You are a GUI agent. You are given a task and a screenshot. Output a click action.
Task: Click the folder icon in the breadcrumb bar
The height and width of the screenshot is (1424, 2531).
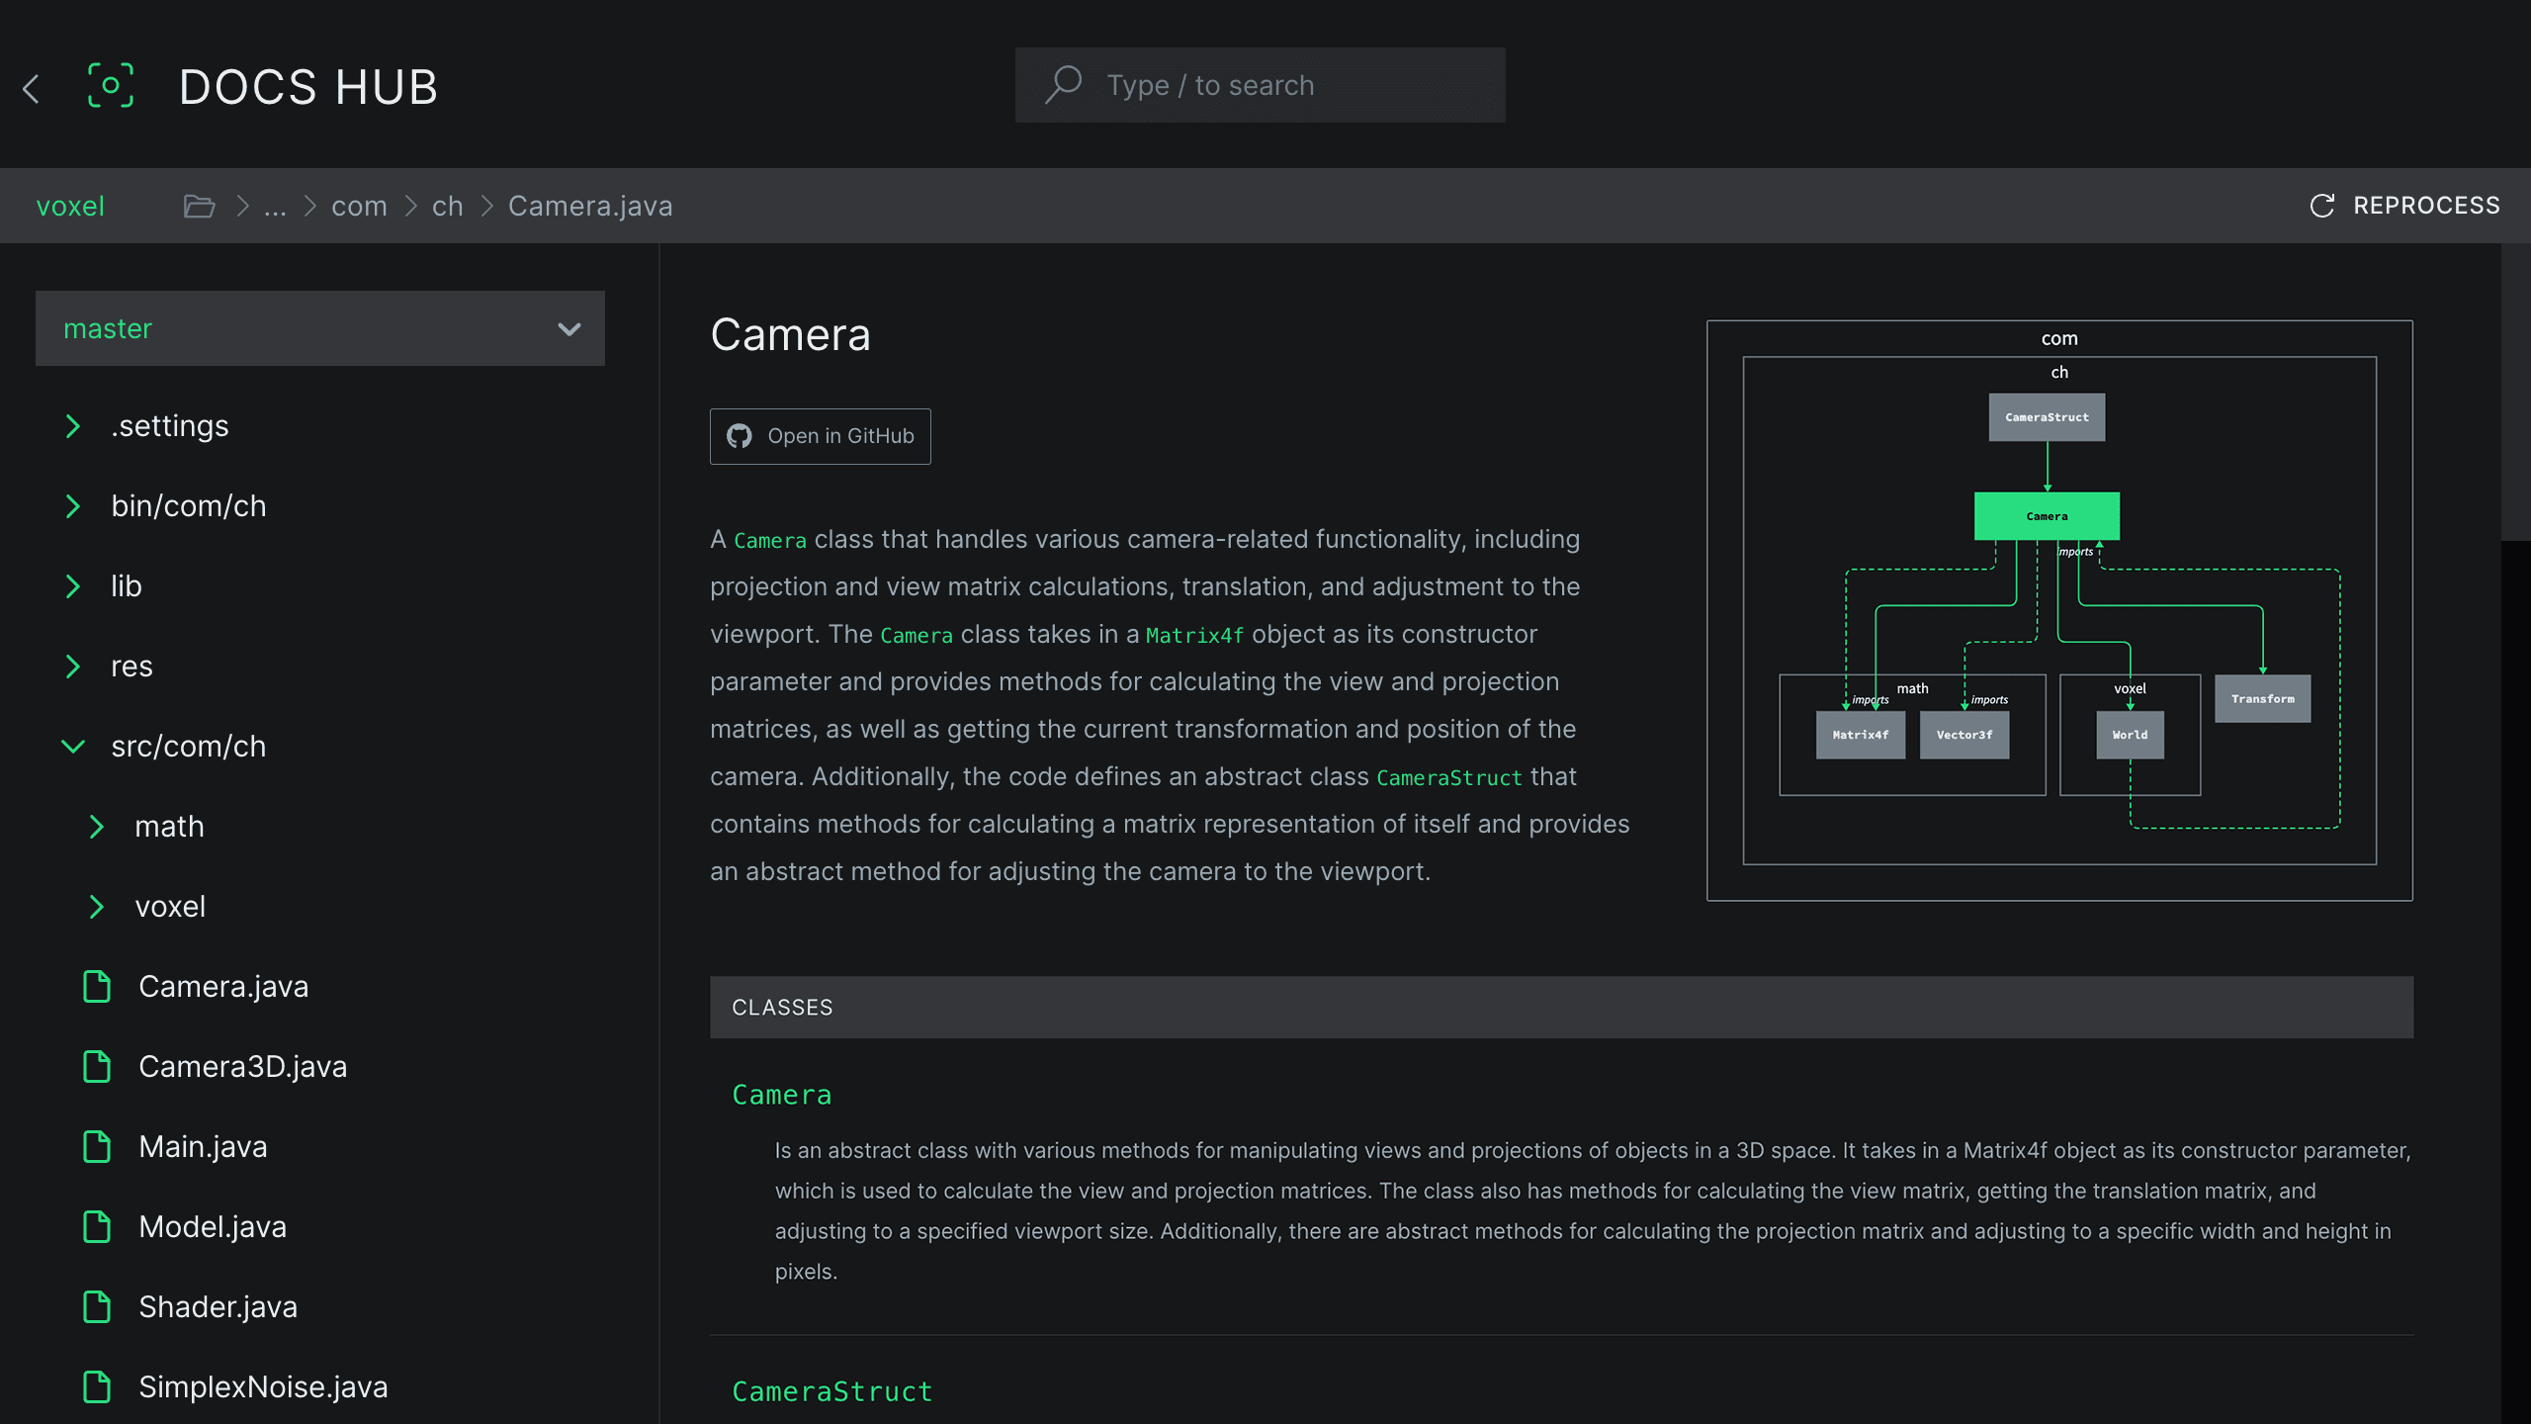pyautogui.click(x=199, y=206)
